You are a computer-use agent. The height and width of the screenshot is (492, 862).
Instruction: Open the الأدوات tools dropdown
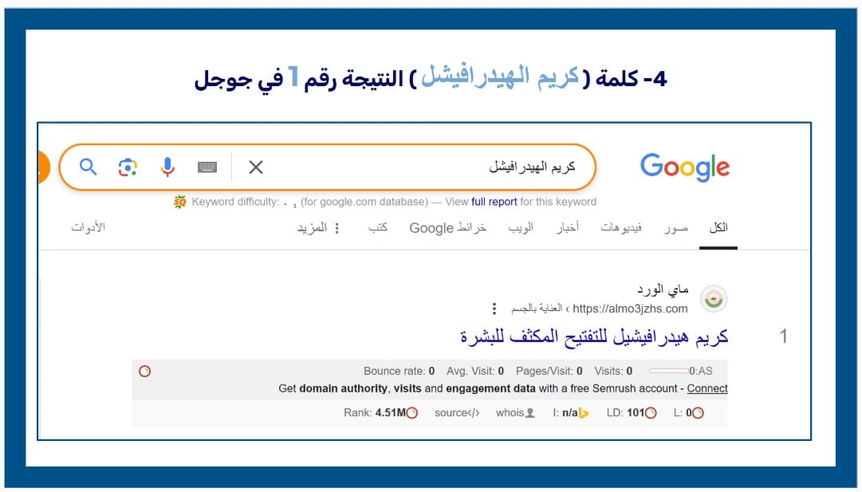pyautogui.click(x=89, y=227)
